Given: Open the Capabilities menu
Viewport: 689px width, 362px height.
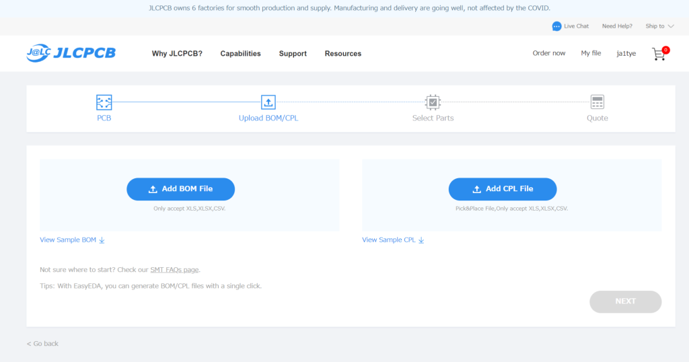Looking at the screenshot, I should click(x=240, y=54).
